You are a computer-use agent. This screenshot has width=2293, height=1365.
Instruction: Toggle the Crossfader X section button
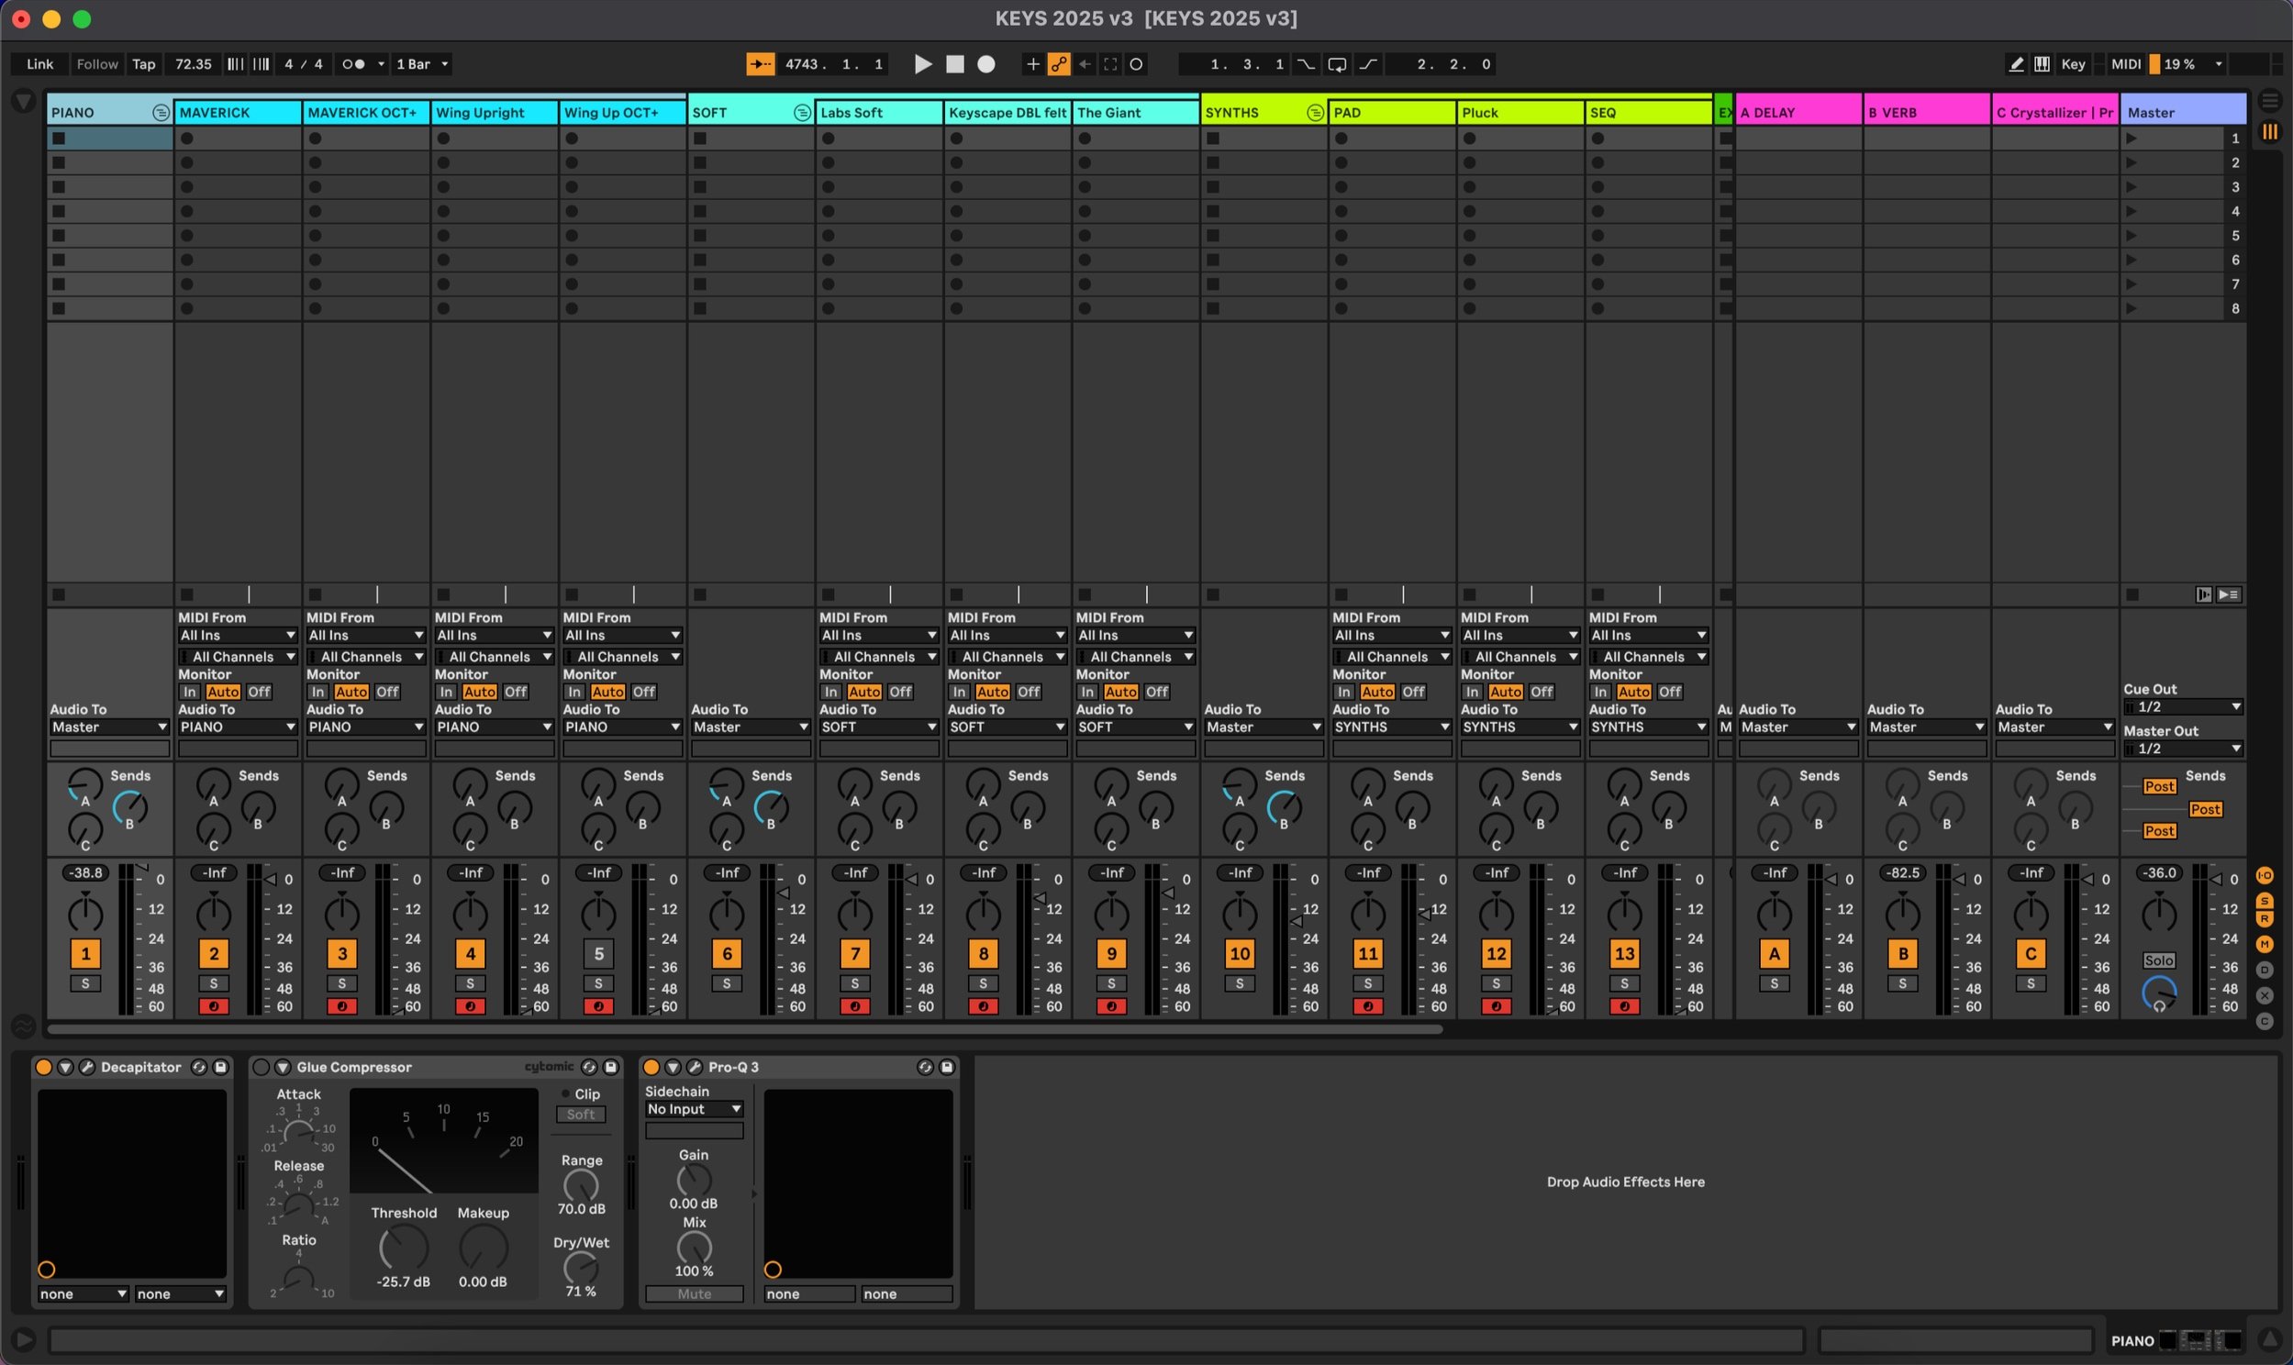point(2265,995)
